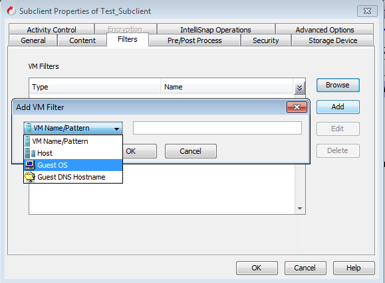Switch to the Security tab
Viewport: 385px width, 283px height.
click(266, 40)
